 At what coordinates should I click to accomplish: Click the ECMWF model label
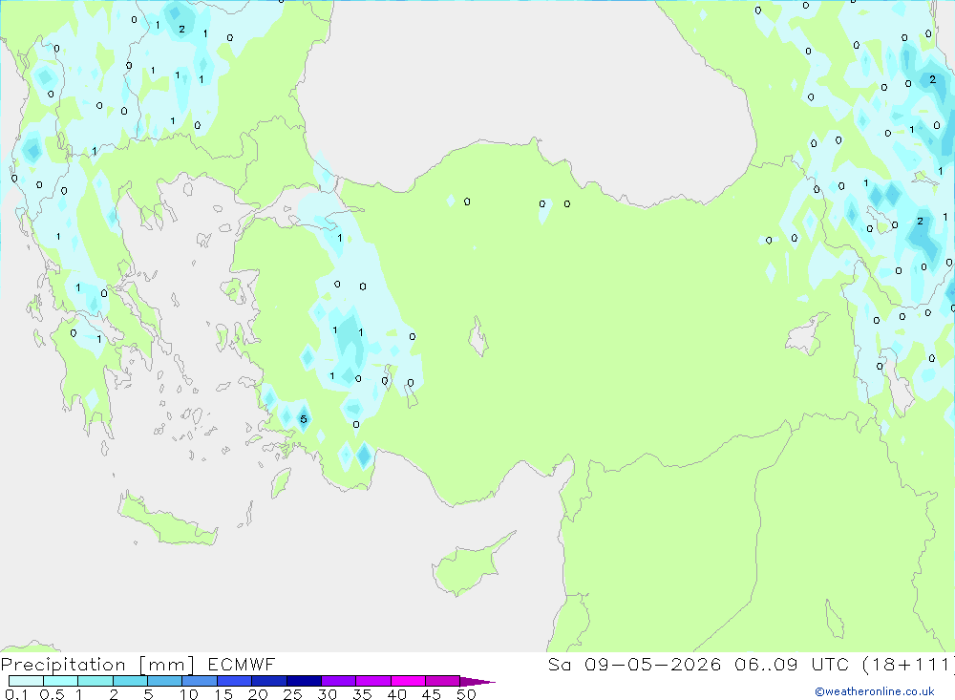click(242, 664)
